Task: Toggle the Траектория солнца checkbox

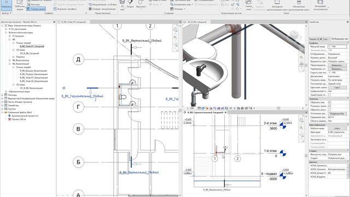Action: pyautogui.click(x=329, y=95)
